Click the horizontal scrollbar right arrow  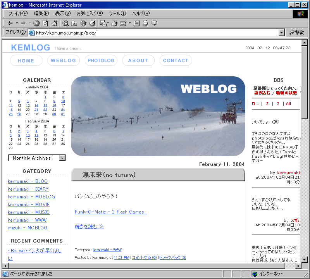point(298,266)
